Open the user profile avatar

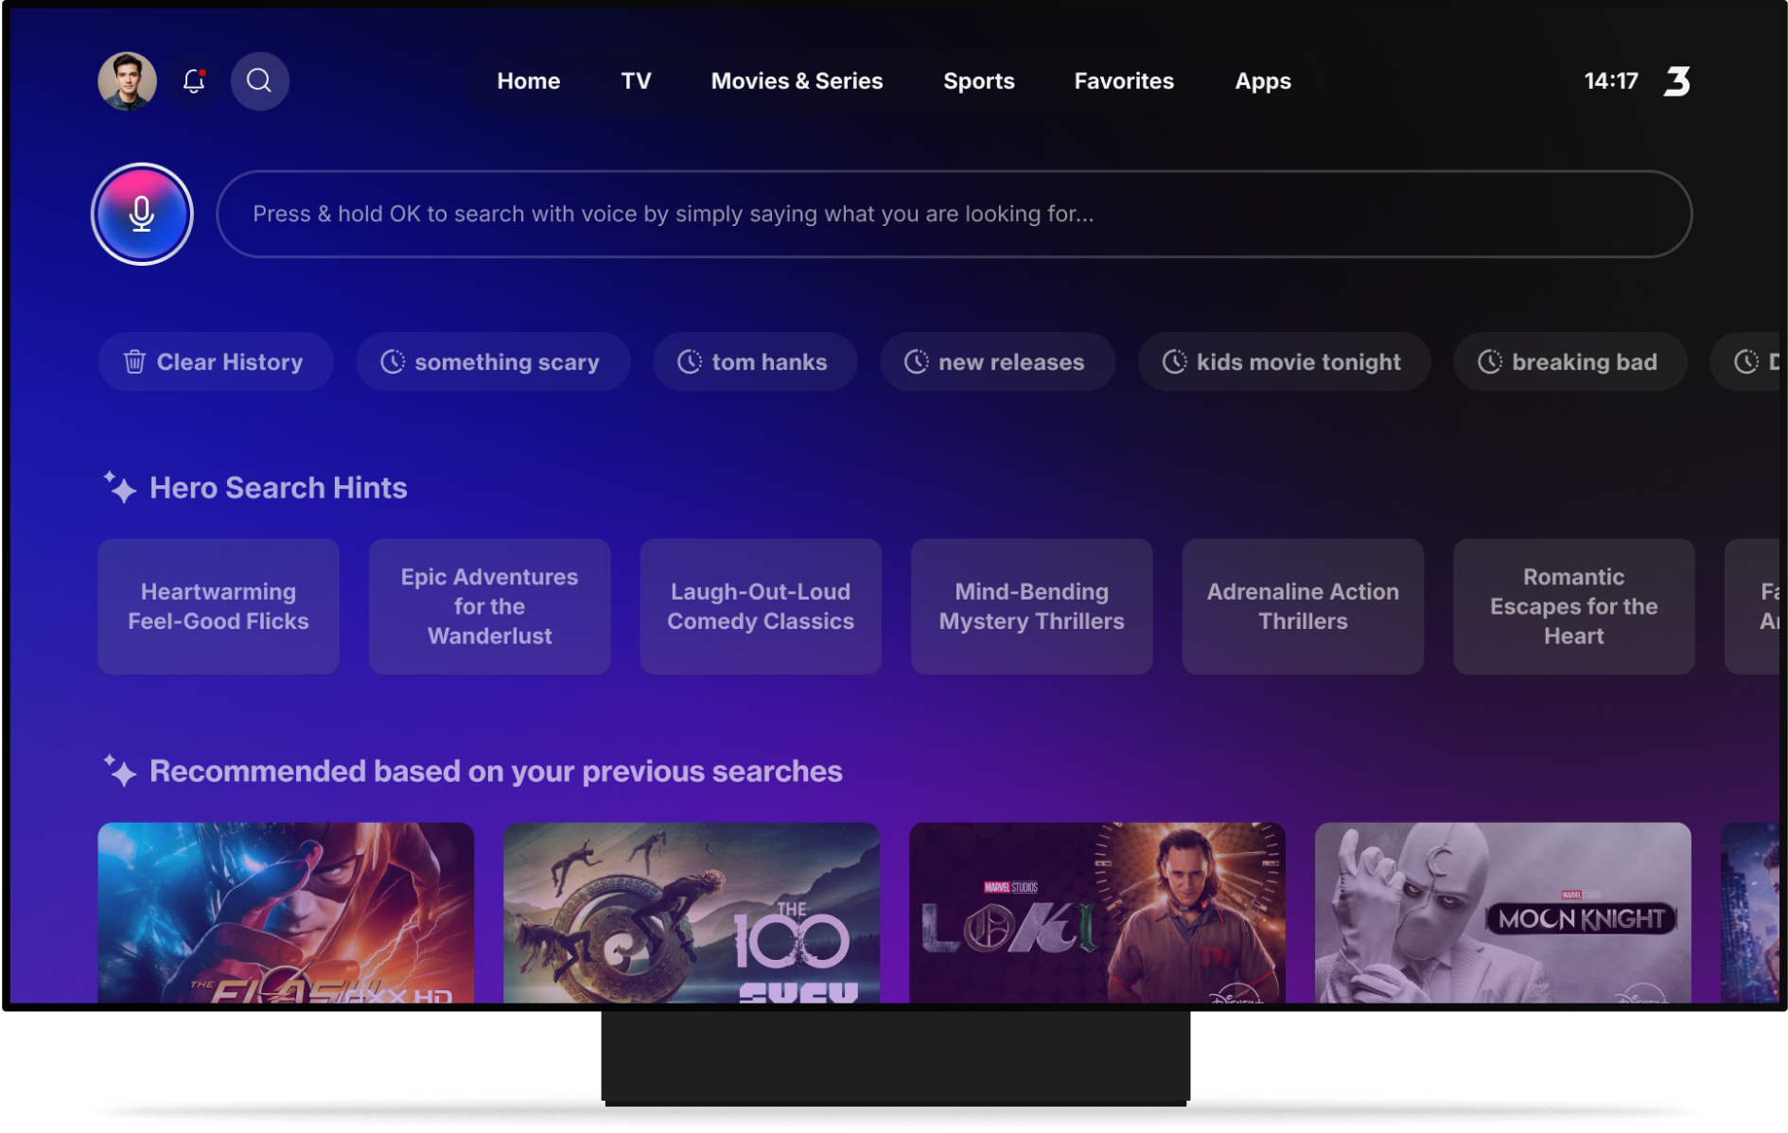pos(127,81)
